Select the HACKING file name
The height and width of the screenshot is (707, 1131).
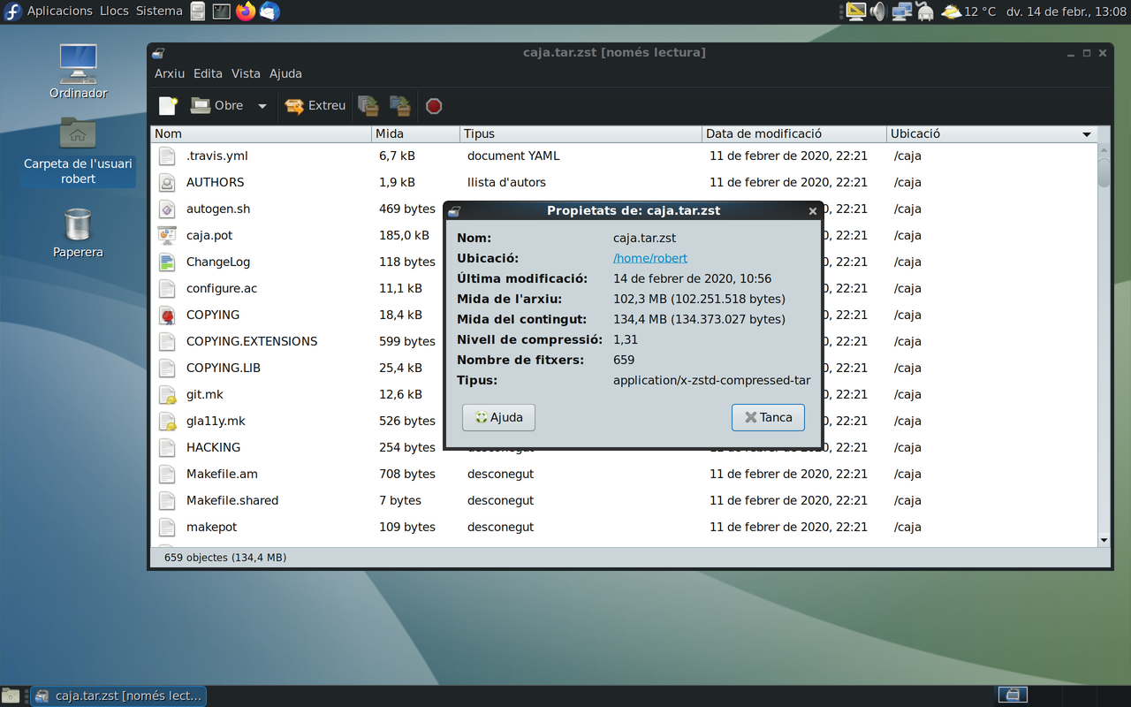pyautogui.click(x=213, y=447)
